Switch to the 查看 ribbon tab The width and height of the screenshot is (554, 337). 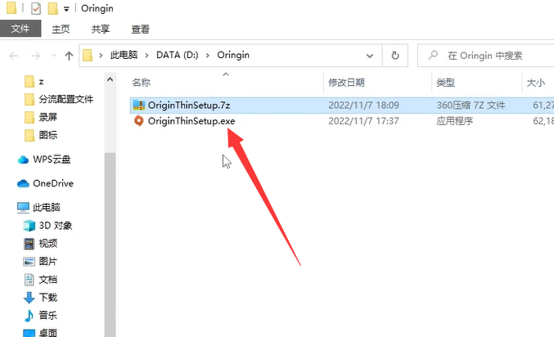point(140,29)
